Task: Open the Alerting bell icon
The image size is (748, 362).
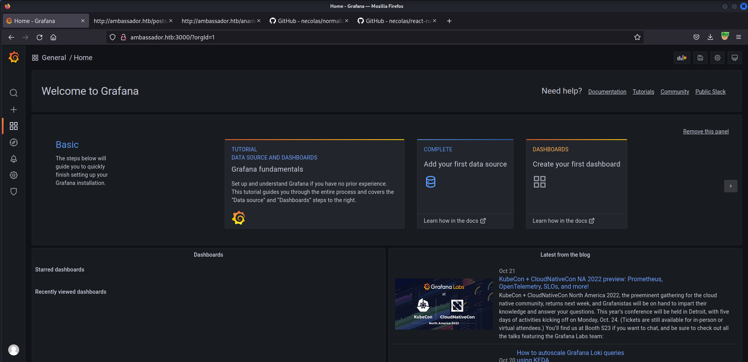Action: 14,159
